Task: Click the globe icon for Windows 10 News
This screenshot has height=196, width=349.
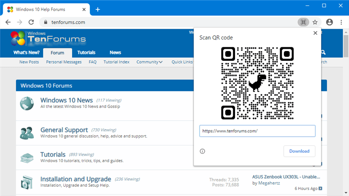Action: click(27, 103)
